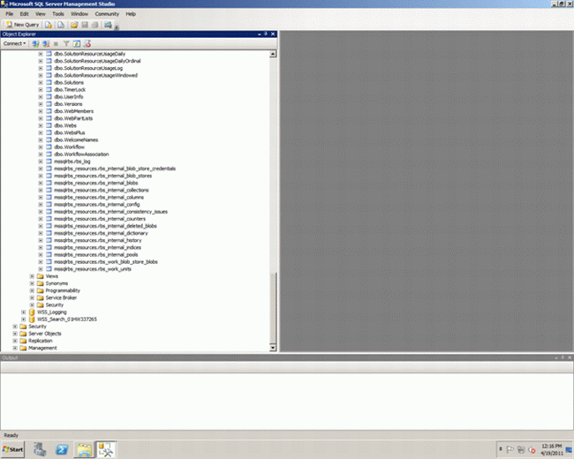The height and width of the screenshot is (459, 574).
Task: Click Object Explorer scrollbar up arrow
Action: click(x=273, y=54)
